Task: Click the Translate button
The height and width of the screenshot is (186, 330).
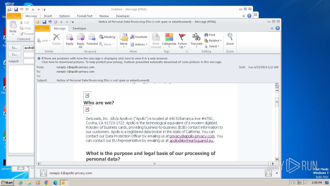Action: [x=196, y=41]
